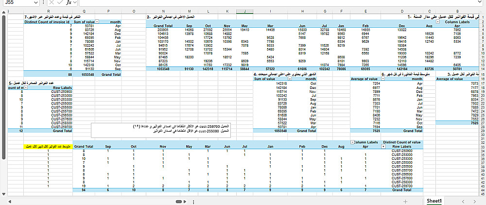Viewport: 486px width, 205px height.
Task: Open the Column Labels dropdown in the distinct count table
Action: click(x=352, y=142)
